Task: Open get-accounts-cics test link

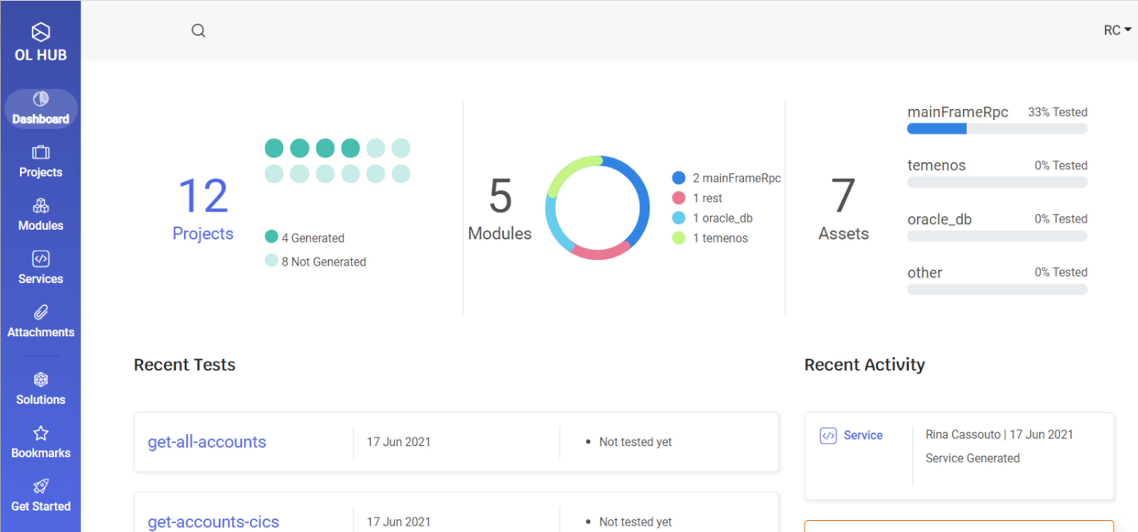Action: click(x=213, y=522)
